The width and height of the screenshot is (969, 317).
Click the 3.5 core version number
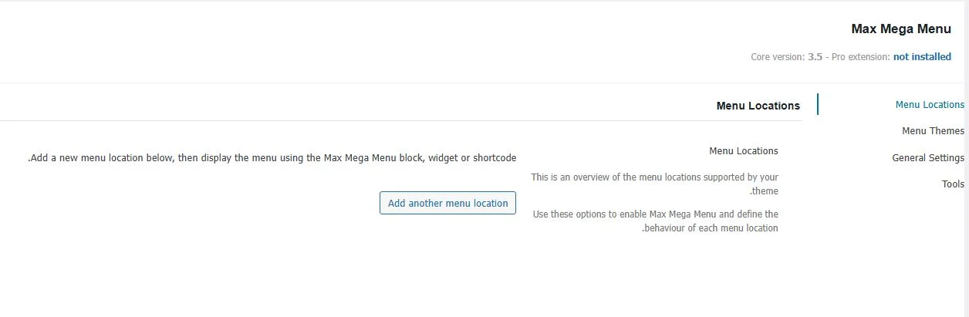pyautogui.click(x=815, y=57)
